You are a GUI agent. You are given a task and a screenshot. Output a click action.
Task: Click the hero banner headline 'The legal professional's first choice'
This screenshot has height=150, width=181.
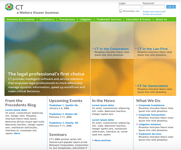pyautogui.click(x=46, y=74)
